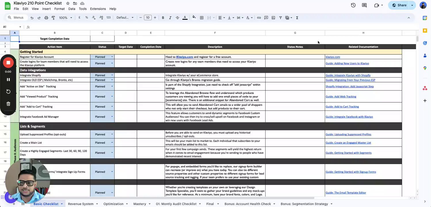
Task: Format as currency with pound icon
Action: (79, 18)
